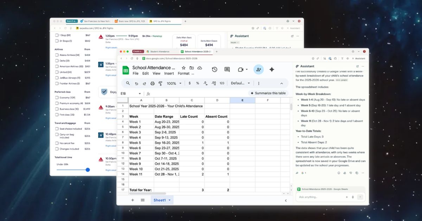Copy the Assistant response
The height and width of the screenshot is (221, 422).
(356, 173)
